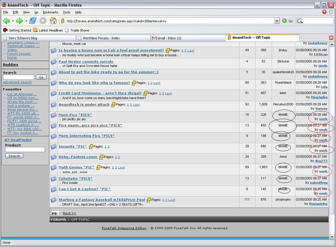The height and width of the screenshot is (247, 336).
Task: Click the green Back arrow button
Action: tap(7, 21)
